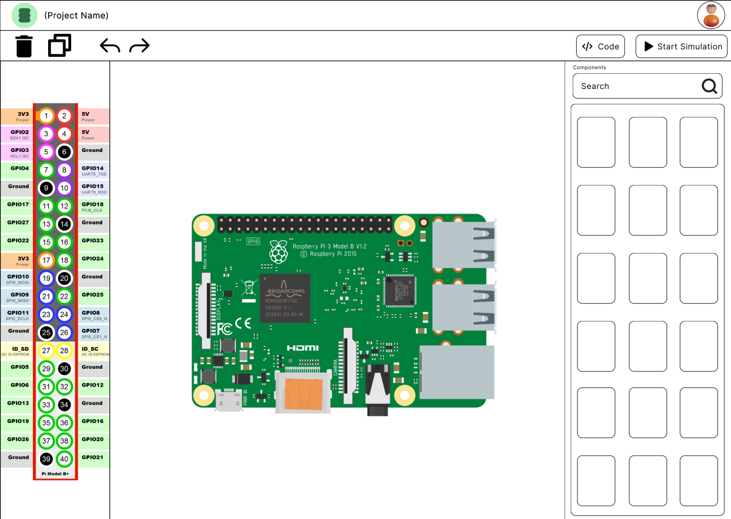Click the green app logo
731x519 pixels.
click(x=25, y=15)
